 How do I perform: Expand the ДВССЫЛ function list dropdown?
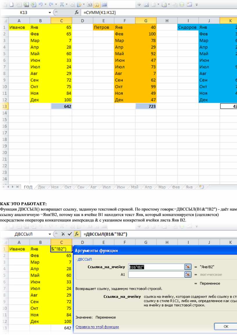tap(50, 234)
